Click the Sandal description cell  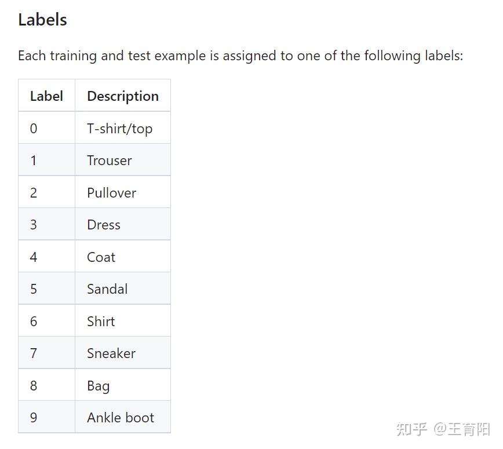coord(107,289)
